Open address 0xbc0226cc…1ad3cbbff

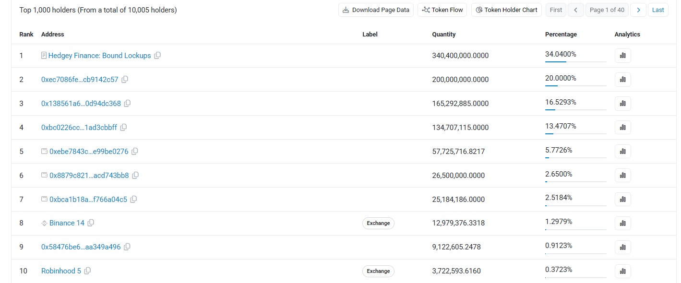point(79,128)
